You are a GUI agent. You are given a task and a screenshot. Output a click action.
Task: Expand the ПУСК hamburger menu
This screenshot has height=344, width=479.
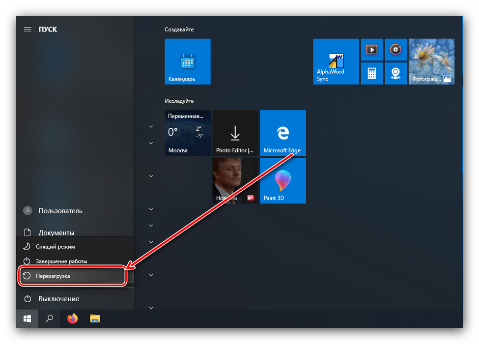28,29
